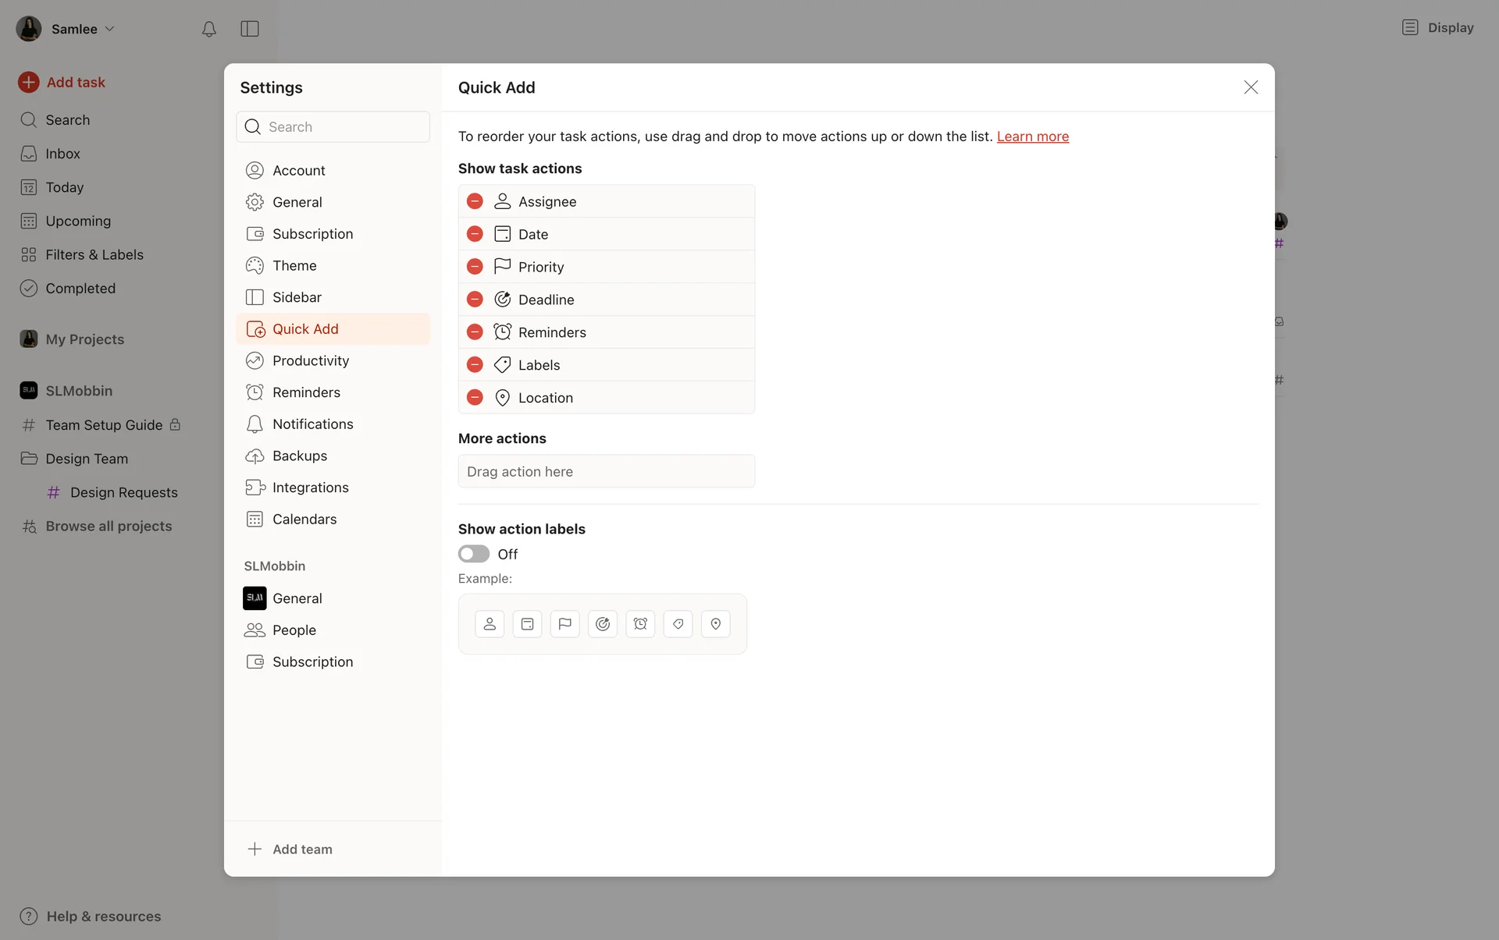Click the alarm clock icon in example

[x=640, y=624]
